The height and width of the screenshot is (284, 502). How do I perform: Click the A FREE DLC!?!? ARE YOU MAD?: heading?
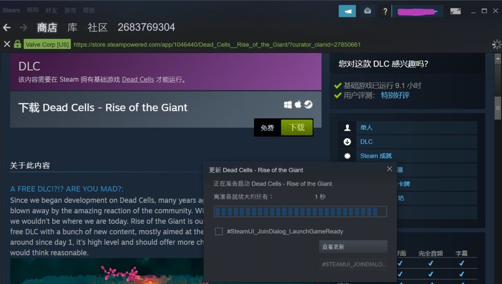coord(66,189)
